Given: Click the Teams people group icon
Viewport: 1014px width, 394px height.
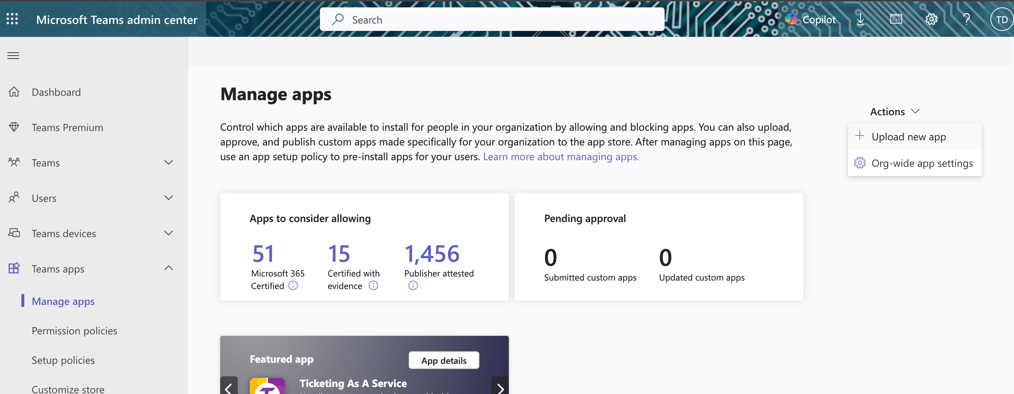Looking at the screenshot, I should point(14,162).
